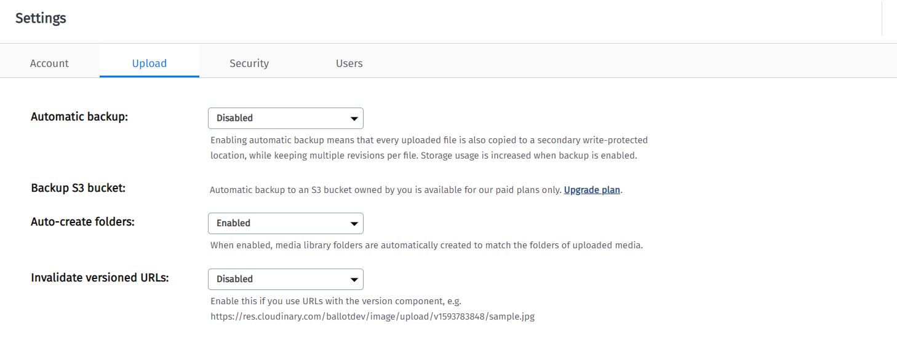The height and width of the screenshot is (338, 897).
Task: Click the Backup S3 bucket label
Action: pyautogui.click(x=78, y=188)
